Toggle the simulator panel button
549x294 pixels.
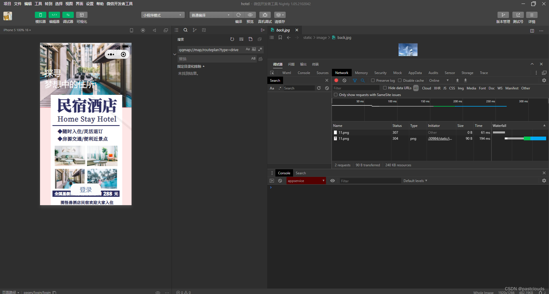coord(40,15)
